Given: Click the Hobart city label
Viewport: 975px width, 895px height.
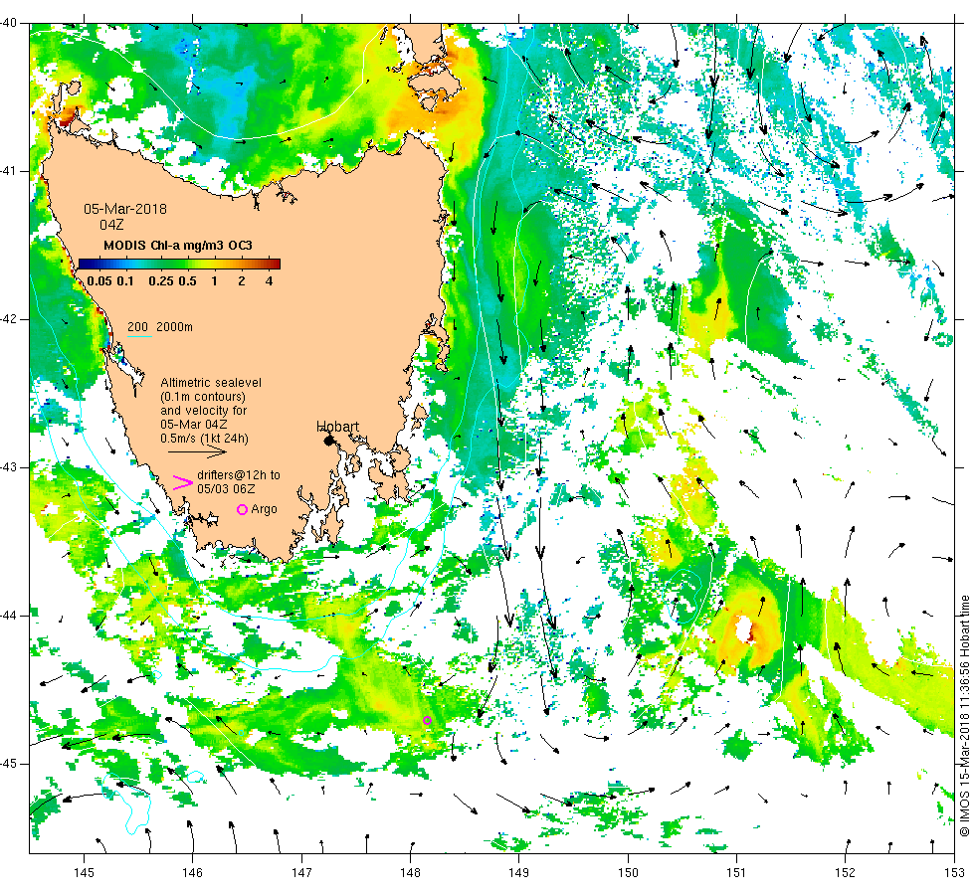Looking at the screenshot, I should click(x=337, y=427).
